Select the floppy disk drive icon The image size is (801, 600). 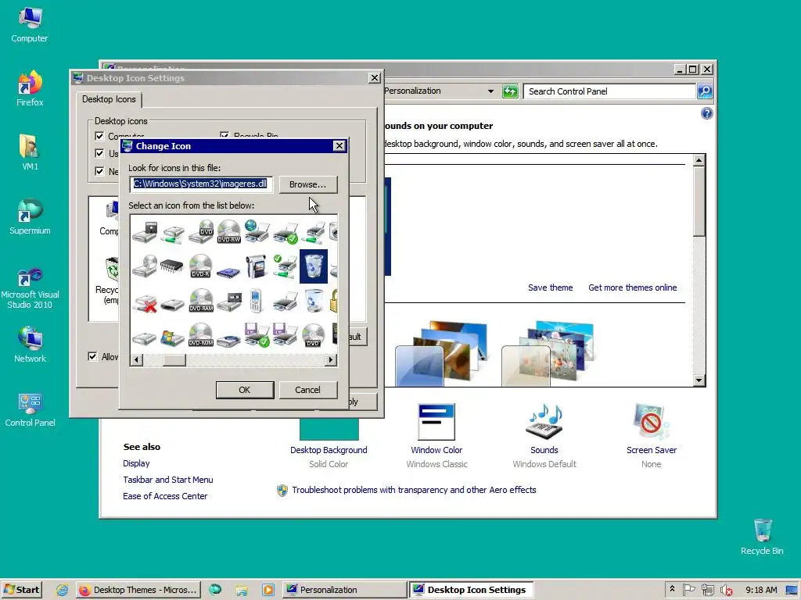pos(145,231)
